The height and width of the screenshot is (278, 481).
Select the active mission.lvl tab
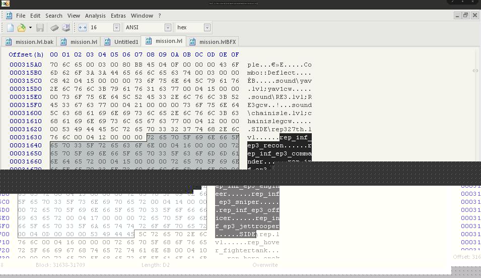tap(164, 41)
